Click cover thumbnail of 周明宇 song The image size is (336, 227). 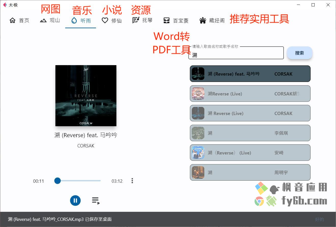pyautogui.click(x=198, y=172)
